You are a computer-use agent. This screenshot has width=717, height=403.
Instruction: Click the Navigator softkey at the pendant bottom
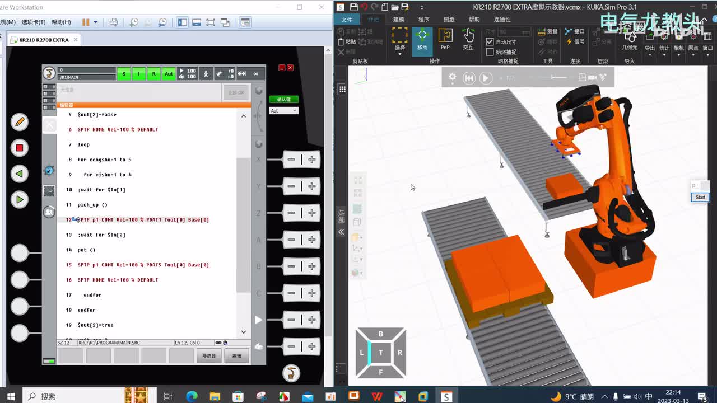pos(208,355)
